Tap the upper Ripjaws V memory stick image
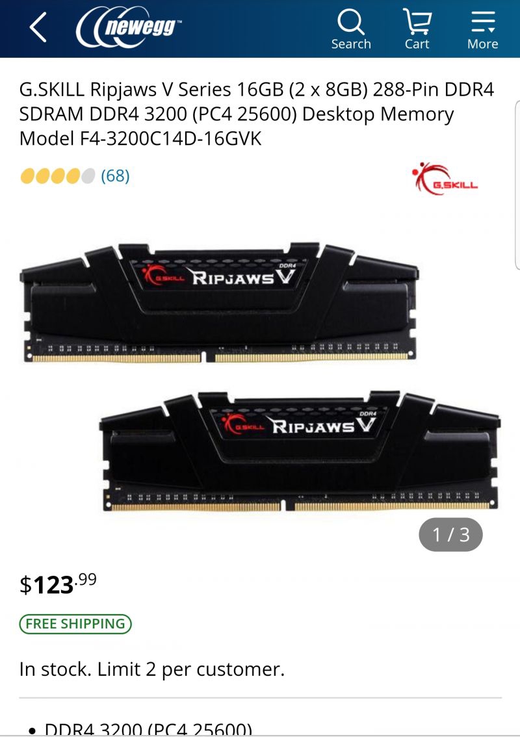The image size is (520, 737). (219, 303)
